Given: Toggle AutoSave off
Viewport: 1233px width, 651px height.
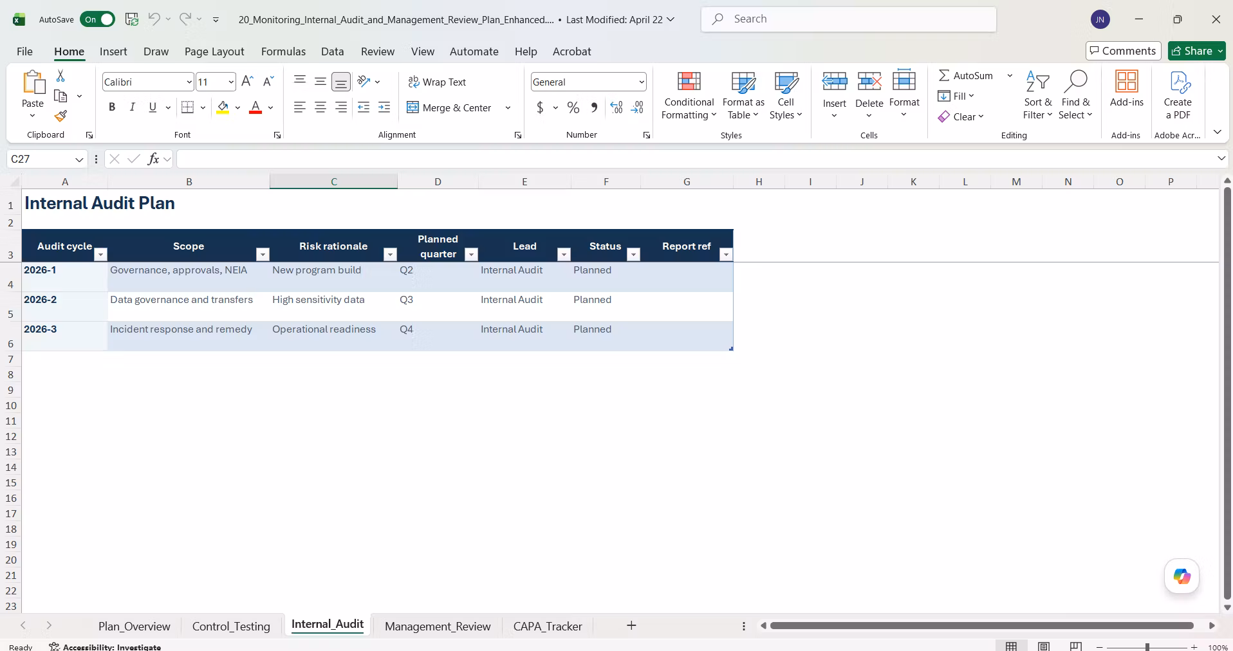Looking at the screenshot, I should coord(97,19).
